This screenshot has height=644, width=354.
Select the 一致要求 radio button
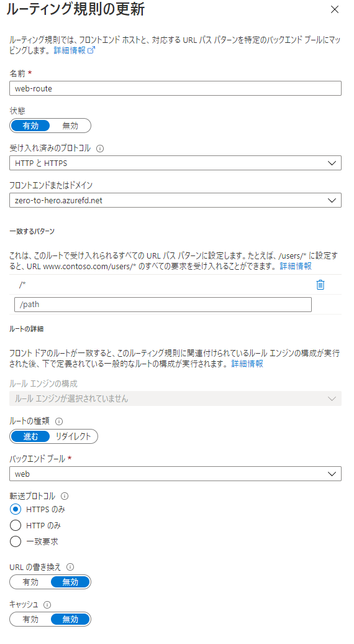(16, 541)
